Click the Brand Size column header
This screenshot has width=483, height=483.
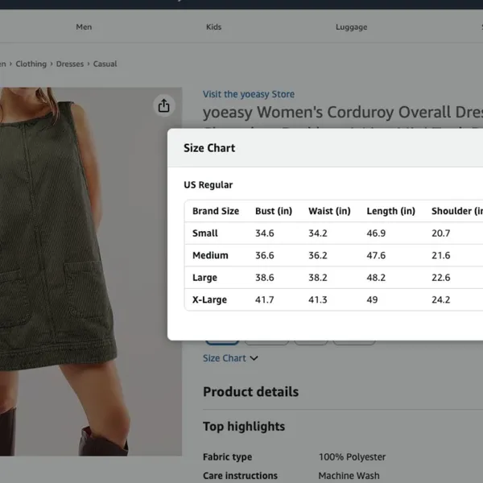(x=216, y=211)
